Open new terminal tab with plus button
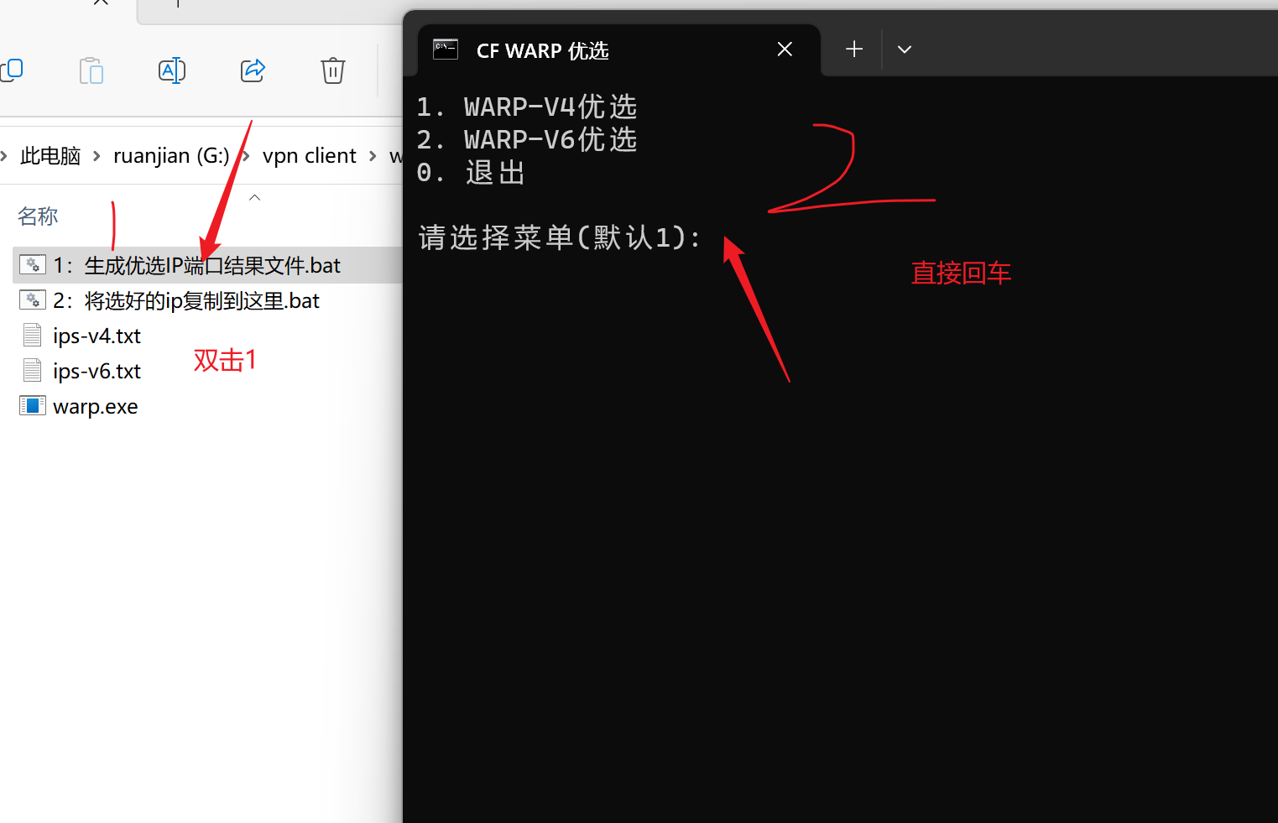 (854, 49)
